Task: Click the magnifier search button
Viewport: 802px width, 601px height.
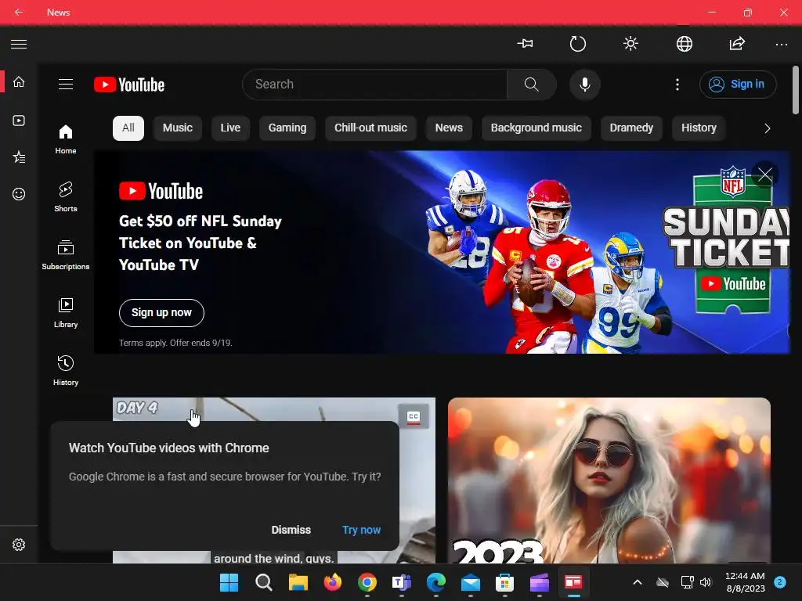Action: (x=532, y=85)
